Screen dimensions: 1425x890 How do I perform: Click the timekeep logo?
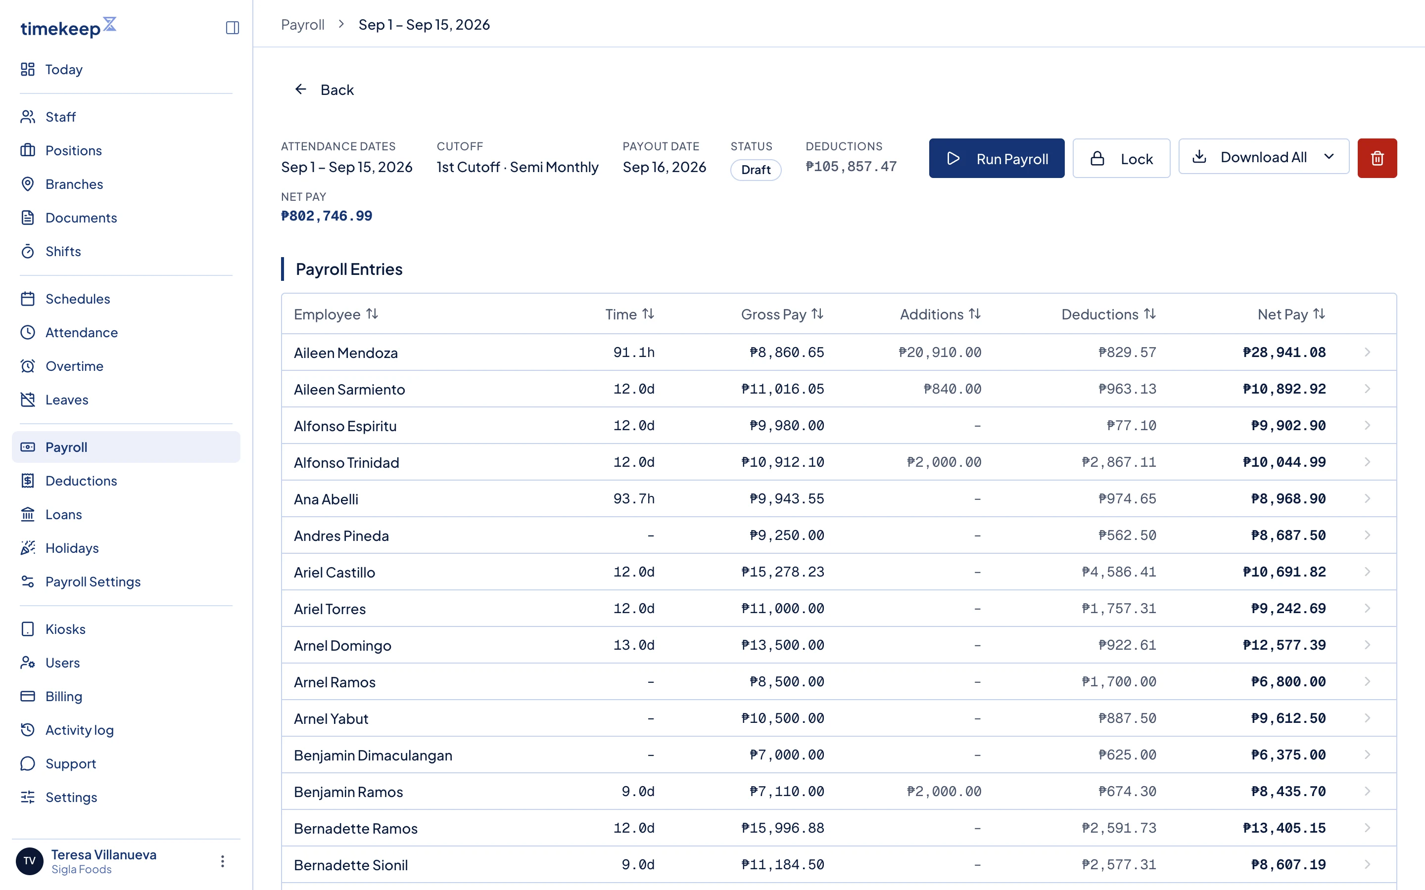point(68,27)
